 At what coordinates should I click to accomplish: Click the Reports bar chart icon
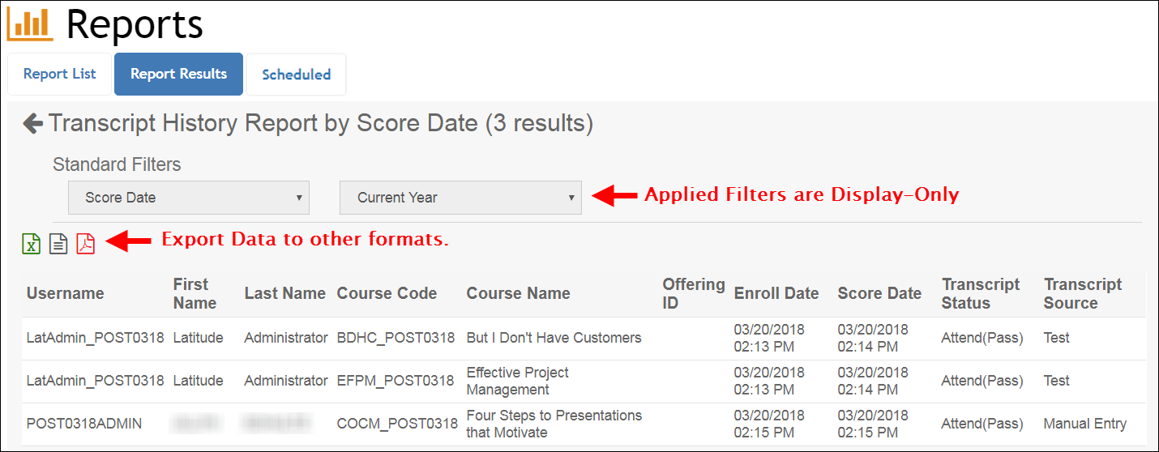tap(30, 24)
